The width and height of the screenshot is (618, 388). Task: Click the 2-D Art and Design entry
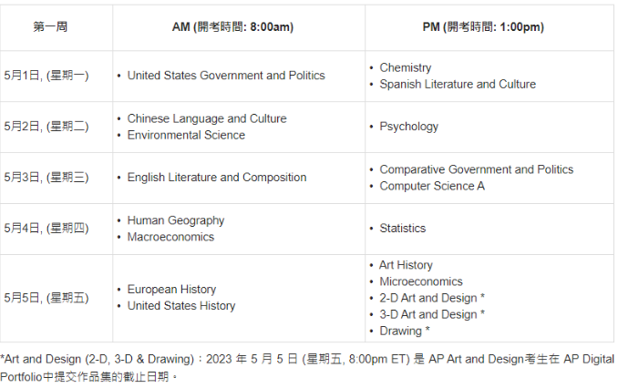(x=427, y=298)
